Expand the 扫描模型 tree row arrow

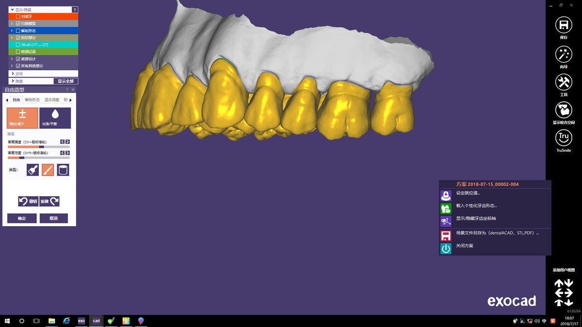(13, 23)
